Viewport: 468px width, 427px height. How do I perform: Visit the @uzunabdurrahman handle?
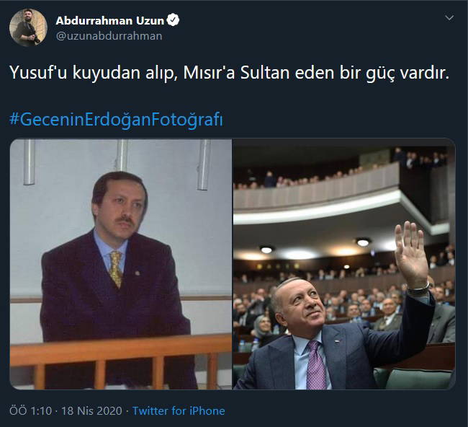(109, 36)
